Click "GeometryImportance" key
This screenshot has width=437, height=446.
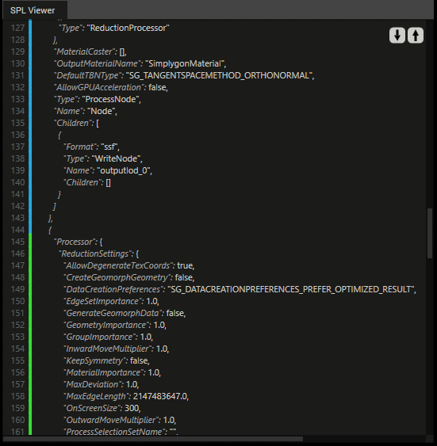coord(107,325)
